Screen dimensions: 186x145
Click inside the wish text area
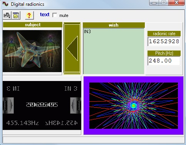114,51
